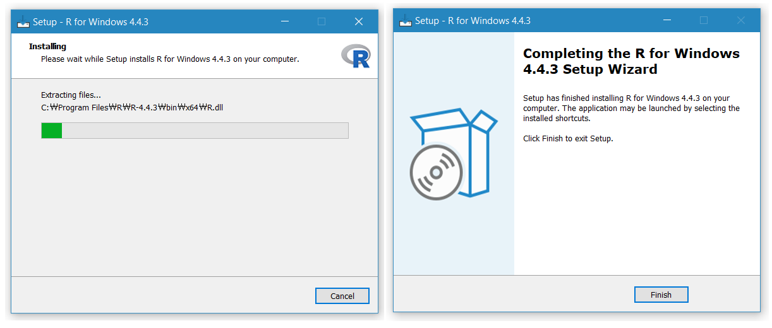Click the green installation progress bar
The width and height of the screenshot is (772, 328).
click(195, 131)
